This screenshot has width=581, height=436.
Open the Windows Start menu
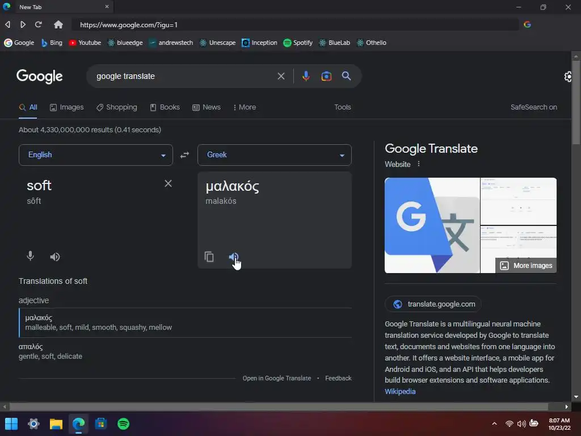tap(11, 424)
